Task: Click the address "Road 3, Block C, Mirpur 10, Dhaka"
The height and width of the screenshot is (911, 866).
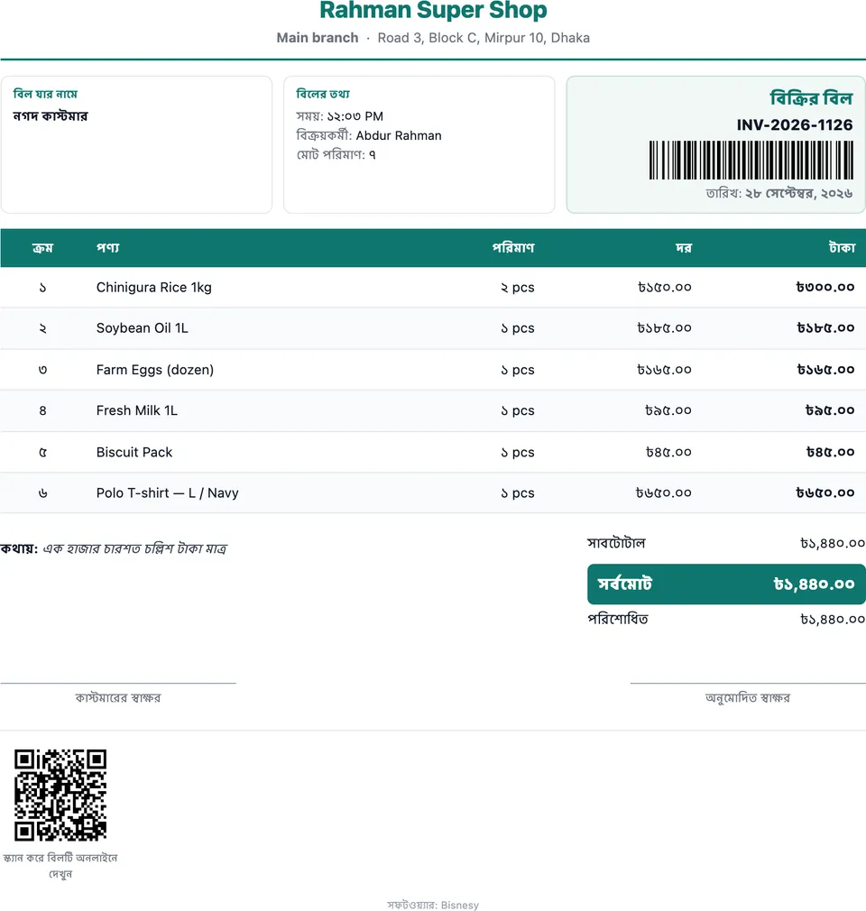Action: (x=484, y=38)
